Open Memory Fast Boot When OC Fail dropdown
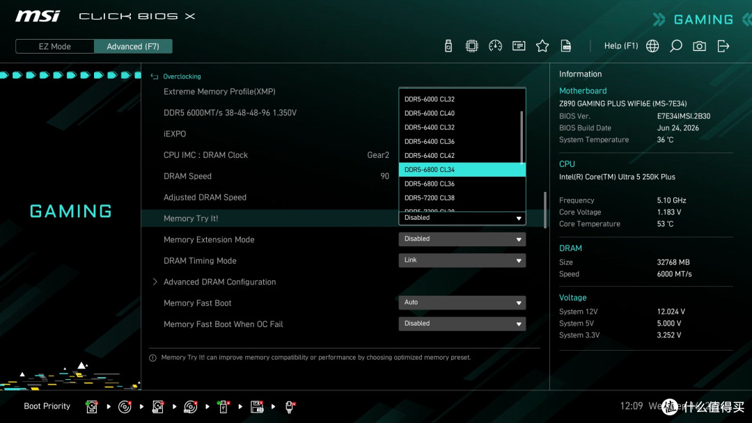752x423 pixels. pos(462,324)
